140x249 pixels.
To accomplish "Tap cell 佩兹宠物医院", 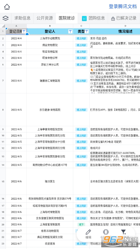I will [x=50, y=45].
